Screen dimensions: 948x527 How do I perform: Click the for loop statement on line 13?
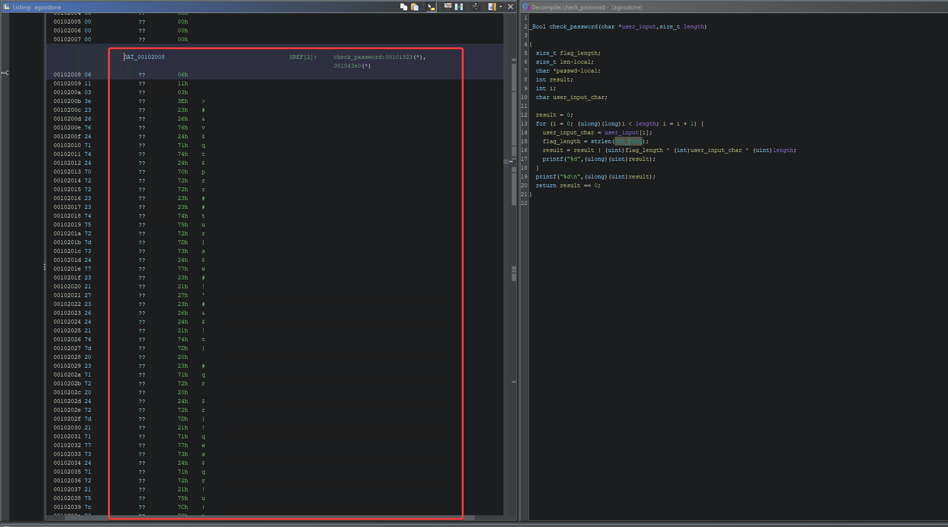click(x=619, y=124)
